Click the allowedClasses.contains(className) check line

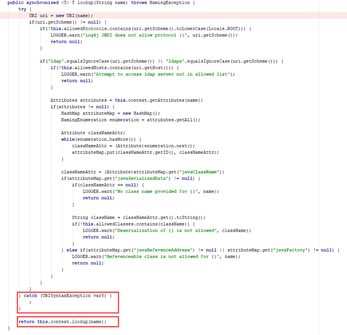[133, 224]
